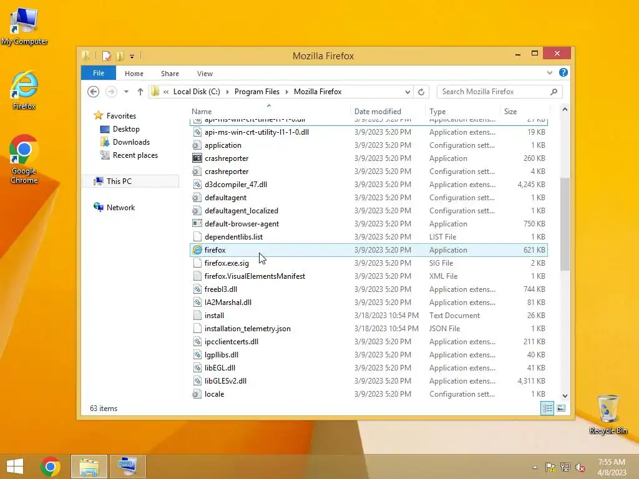The height and width of the screenshot is (479, 639).
Task: Click Program Files in address bar
Action: pos(257,92)
